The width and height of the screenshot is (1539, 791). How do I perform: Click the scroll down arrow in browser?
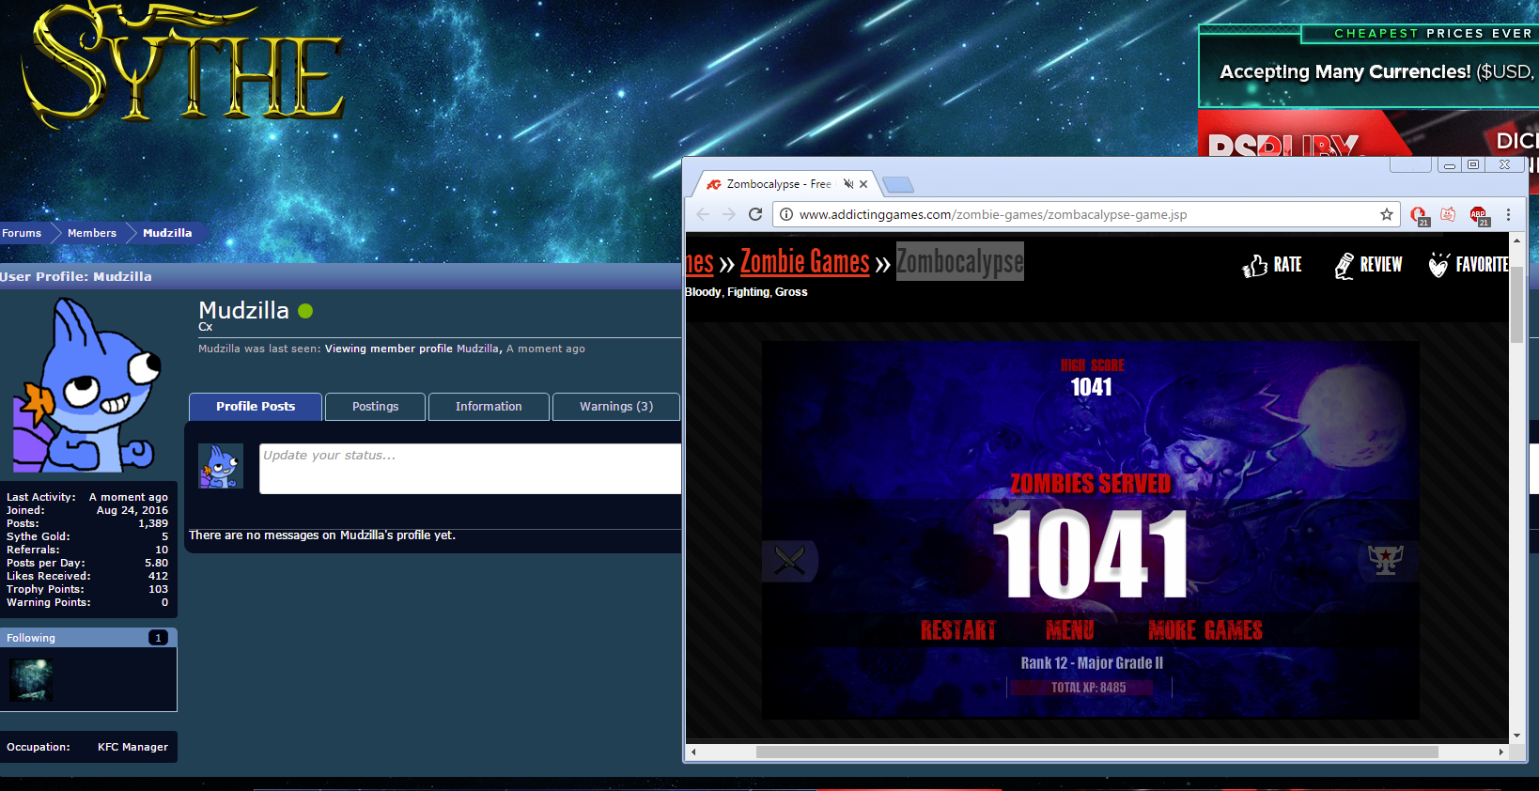pyautogui.click(x=1516, y=736)
